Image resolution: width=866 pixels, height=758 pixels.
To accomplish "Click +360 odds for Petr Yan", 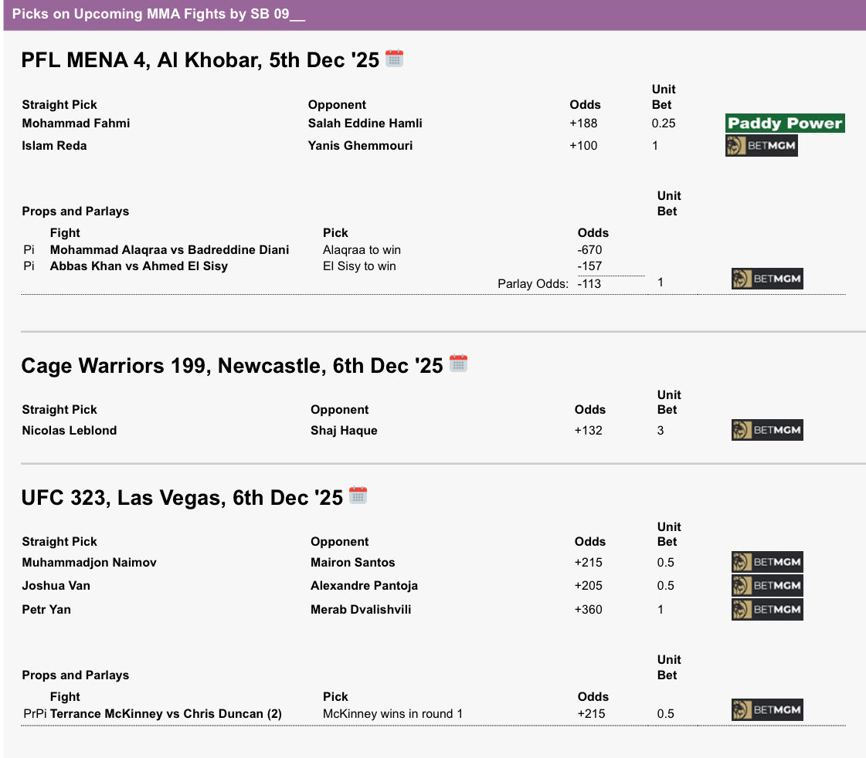I will click(x=588, y=610).
